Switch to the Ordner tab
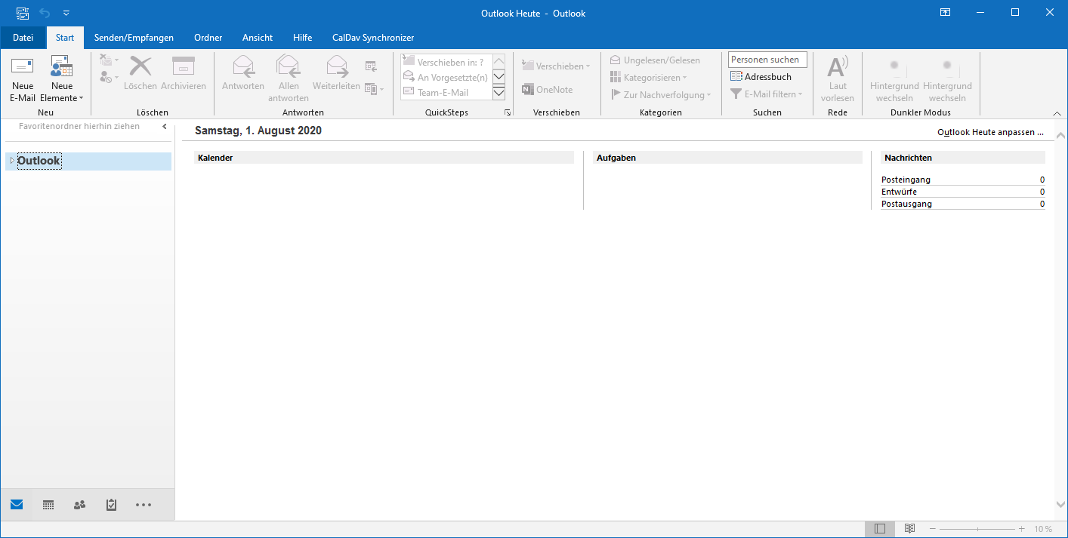Screen dimensions: 1068x538 [208, 38]
